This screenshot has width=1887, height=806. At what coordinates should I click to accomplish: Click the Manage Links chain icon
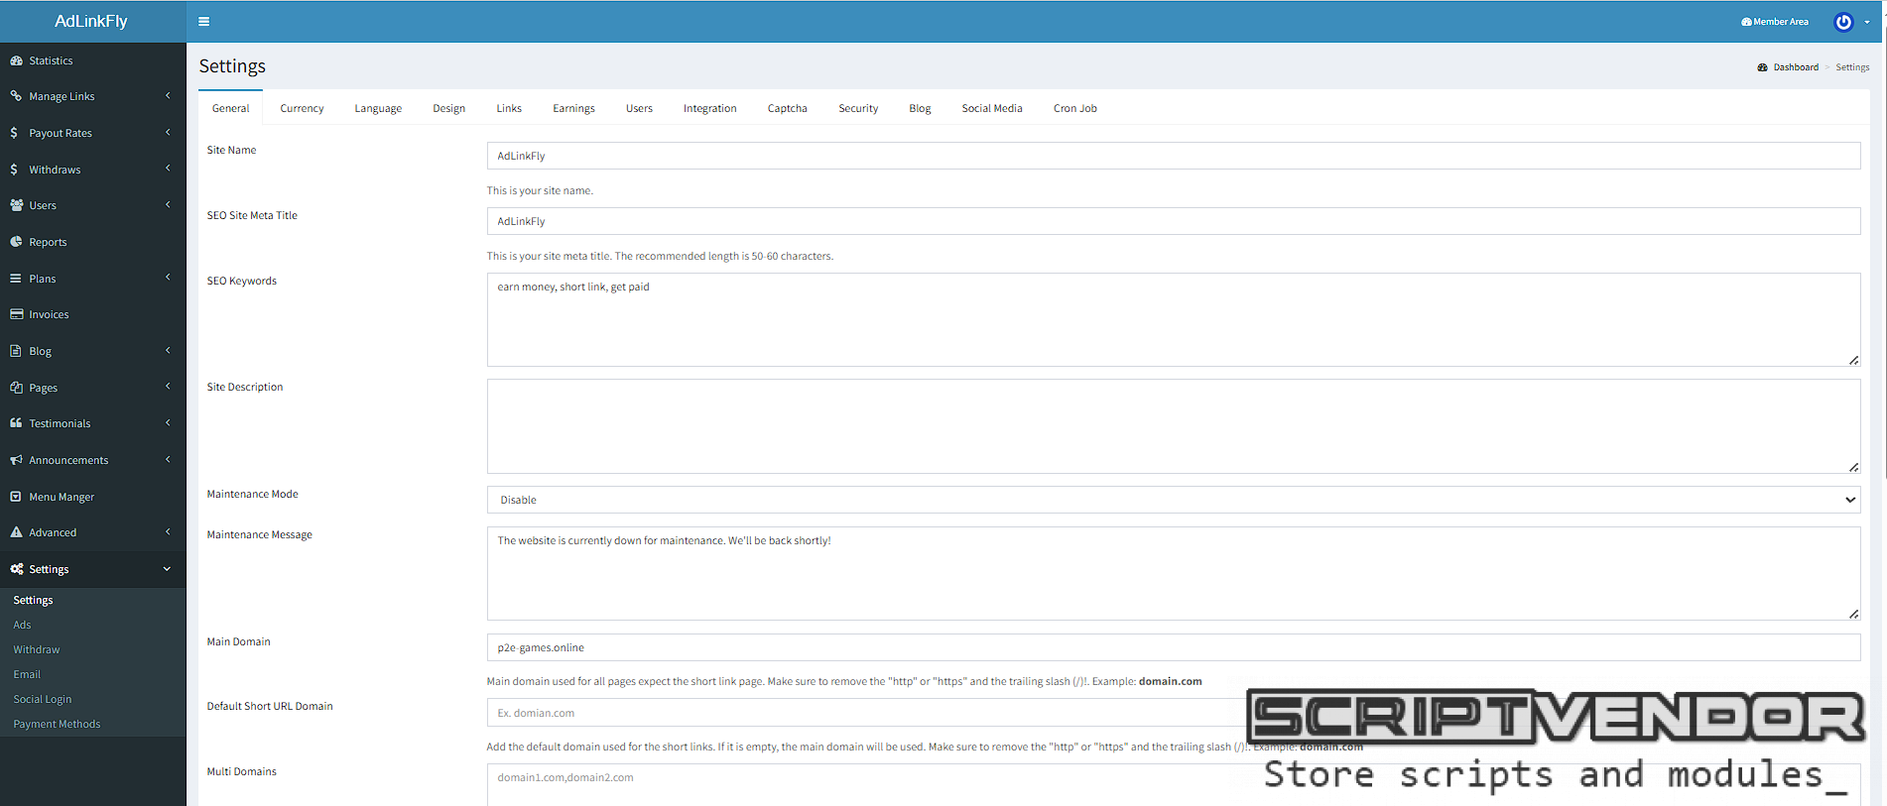(x=16, y=96)
